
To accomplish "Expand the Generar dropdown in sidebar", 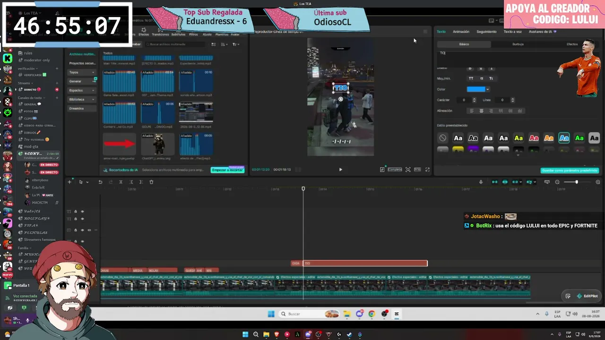I will click(81, 81).
